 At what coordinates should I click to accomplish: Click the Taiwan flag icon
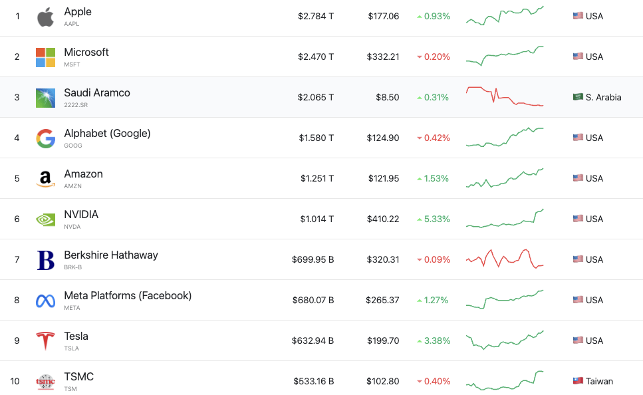pyautogui.click(x=578, y=380)
